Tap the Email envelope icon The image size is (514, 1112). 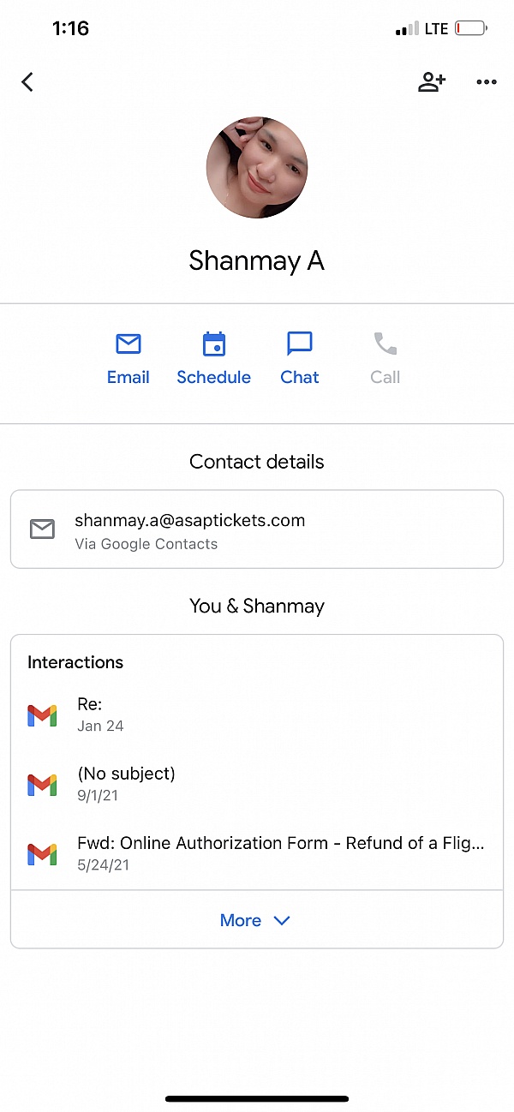[x=128, y=344]
